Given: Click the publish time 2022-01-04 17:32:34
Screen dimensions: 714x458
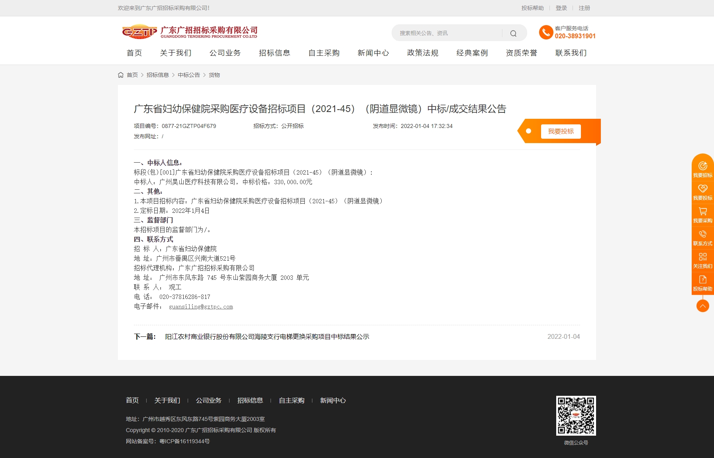Looking at the screenshot, I should (427, 126).
